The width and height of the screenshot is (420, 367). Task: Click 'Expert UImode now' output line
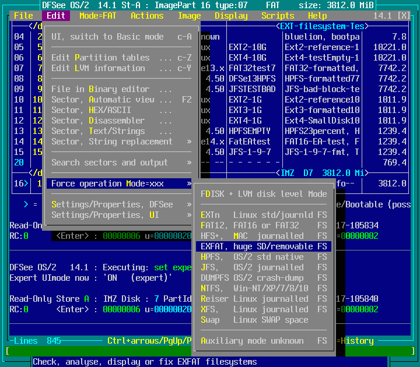(x=90, y=278)
